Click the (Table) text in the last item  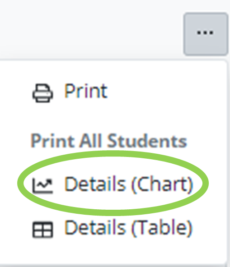[x=162, y=229]
